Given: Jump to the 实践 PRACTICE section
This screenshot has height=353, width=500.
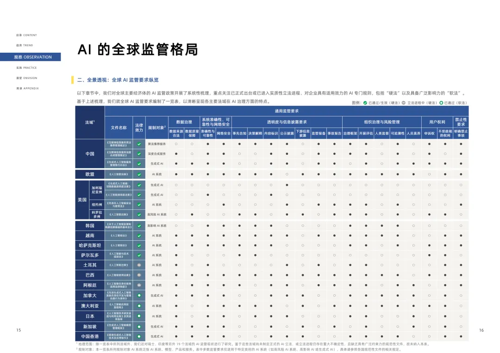Looking at the screenshot, I should 26,68.
